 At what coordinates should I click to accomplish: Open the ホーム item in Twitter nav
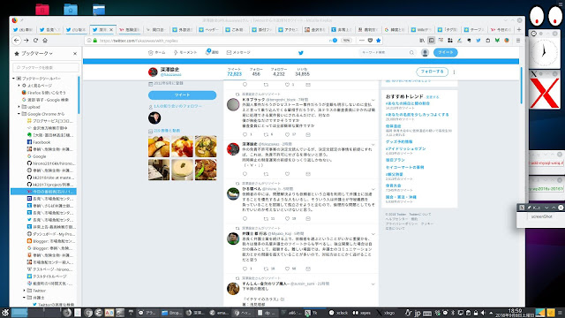pyautogui.click(x=157, y=53)
